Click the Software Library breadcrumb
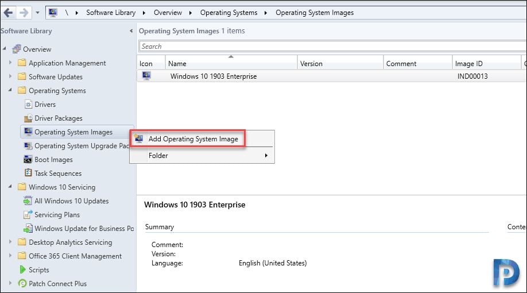This screenshot has width=527, height=293. pyautogui.click(x=111, y=13)
